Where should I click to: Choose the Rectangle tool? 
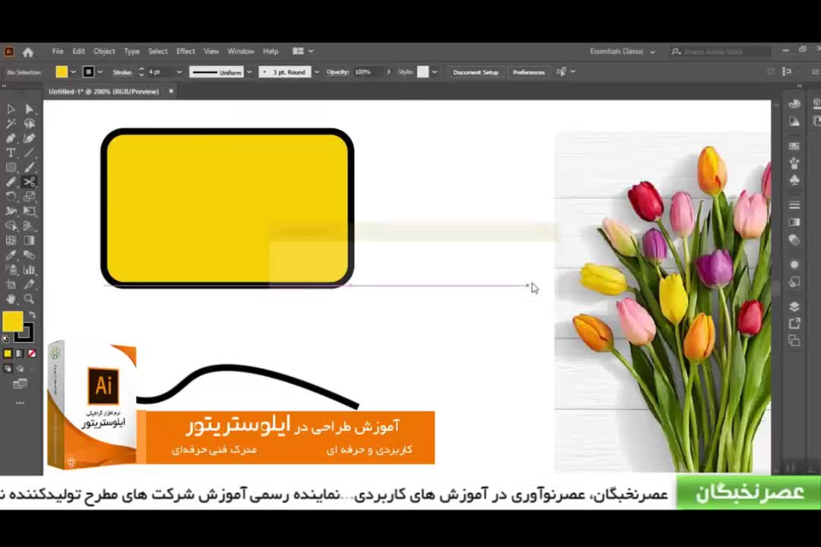(11, 167)
